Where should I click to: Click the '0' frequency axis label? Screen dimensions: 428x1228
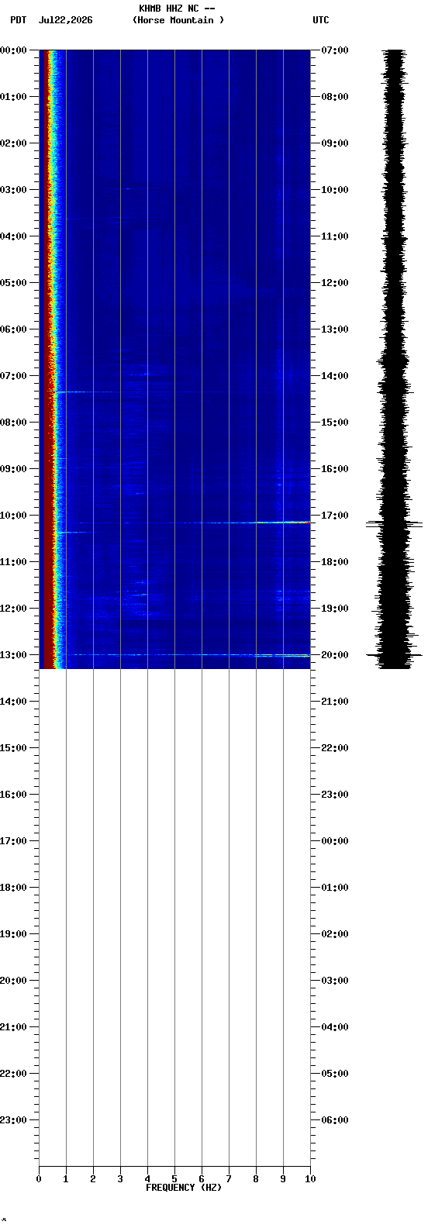(39, 1179)
